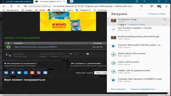Share via the Telegram icon
171x96 pixels.
45,73
